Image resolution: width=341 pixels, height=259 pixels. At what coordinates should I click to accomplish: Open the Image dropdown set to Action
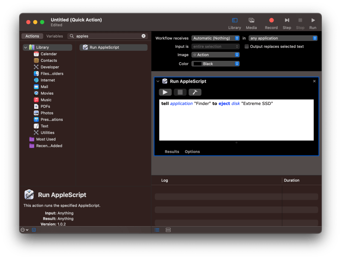tap(215, 55)
